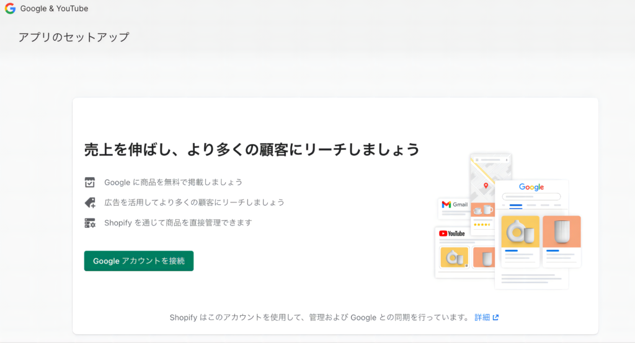
Task: Click the Google G logo in header
Action: click(x=10, y=9)
